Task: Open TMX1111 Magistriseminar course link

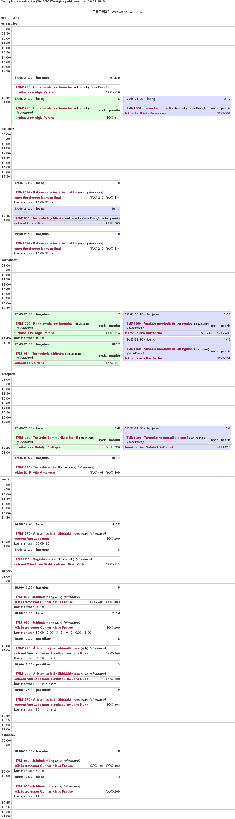Action: (37, 559)
